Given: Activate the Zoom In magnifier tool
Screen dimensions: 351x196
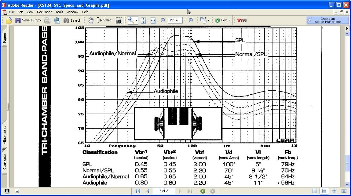Looking at the screenshot, I should tap(130, 20).
